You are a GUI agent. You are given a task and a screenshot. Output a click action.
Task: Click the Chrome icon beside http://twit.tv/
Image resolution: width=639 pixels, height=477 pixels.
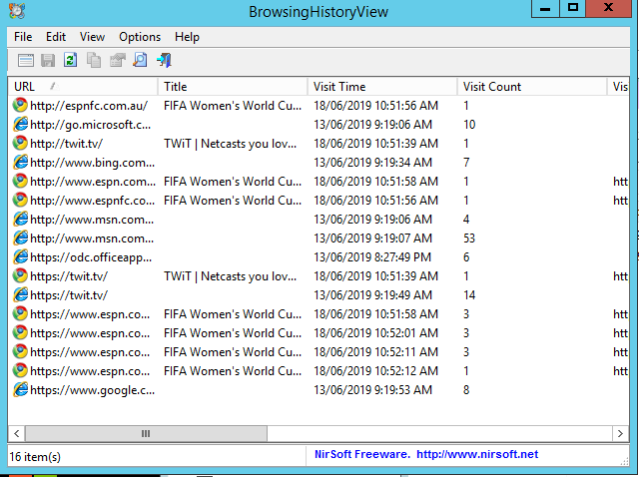pos(20,144)
